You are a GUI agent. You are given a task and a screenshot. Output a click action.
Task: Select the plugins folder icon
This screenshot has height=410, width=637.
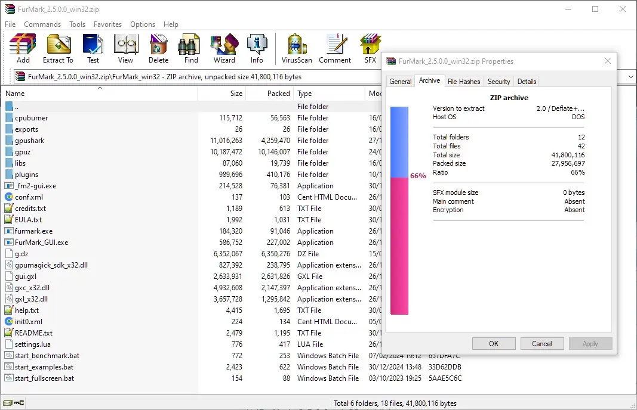(9, 175)
